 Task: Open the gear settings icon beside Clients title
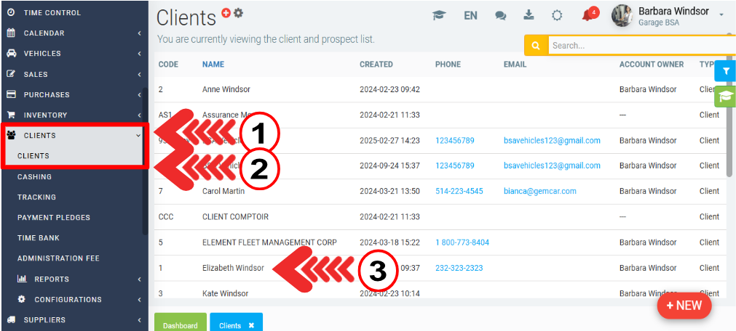(238, 13)
